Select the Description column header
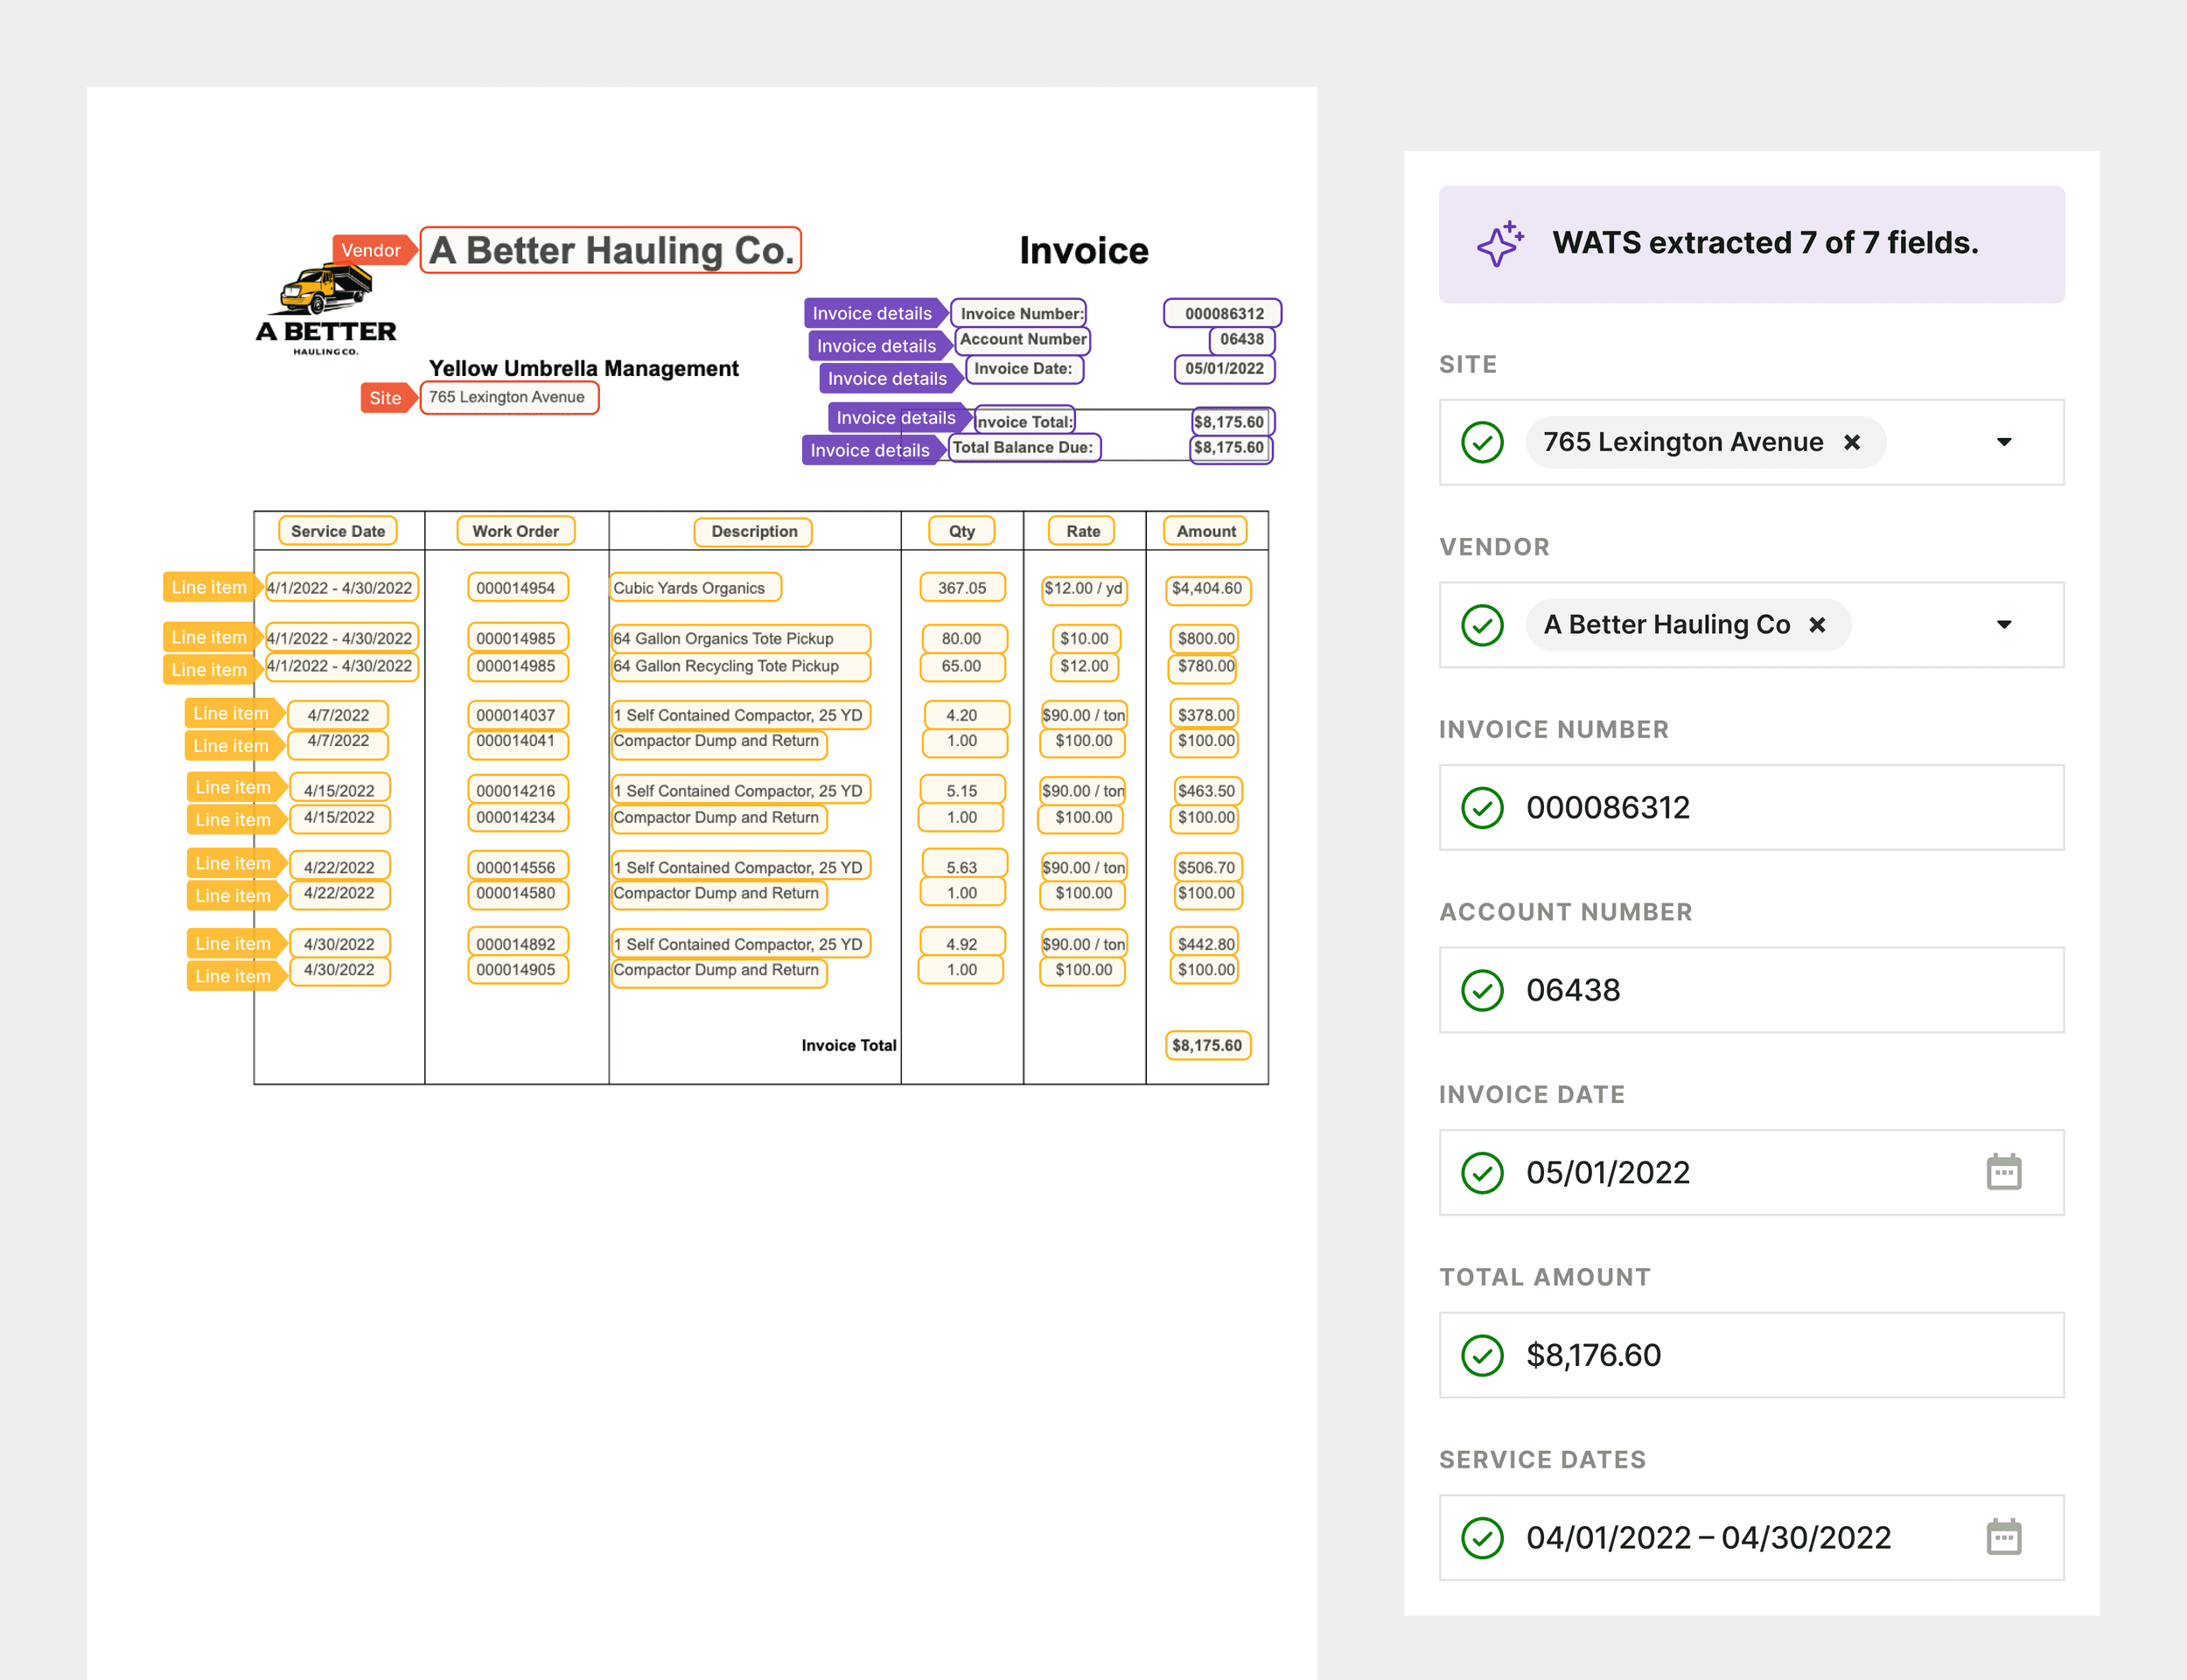The image size is (2187, 1680). 754,531
